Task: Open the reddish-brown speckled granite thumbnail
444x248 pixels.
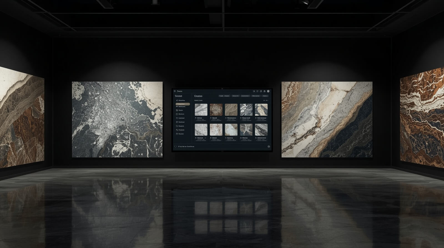Action: [x=216, y=110]
